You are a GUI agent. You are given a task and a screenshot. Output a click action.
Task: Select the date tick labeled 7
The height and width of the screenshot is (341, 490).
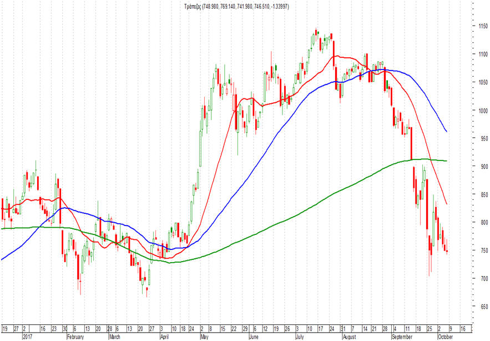(x=353, y=329)
